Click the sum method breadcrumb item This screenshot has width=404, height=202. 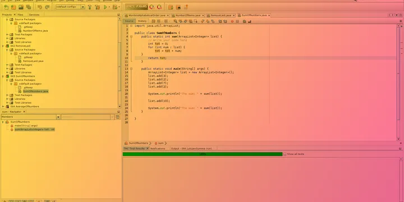pyautogui.click(x=159, y=143)
